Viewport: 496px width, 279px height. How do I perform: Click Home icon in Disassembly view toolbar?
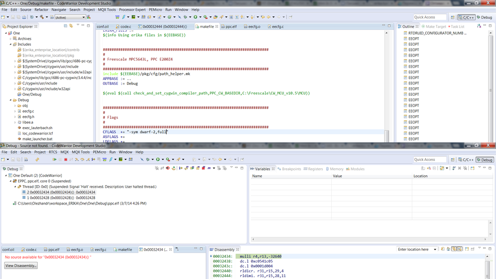tap(448, 249)
